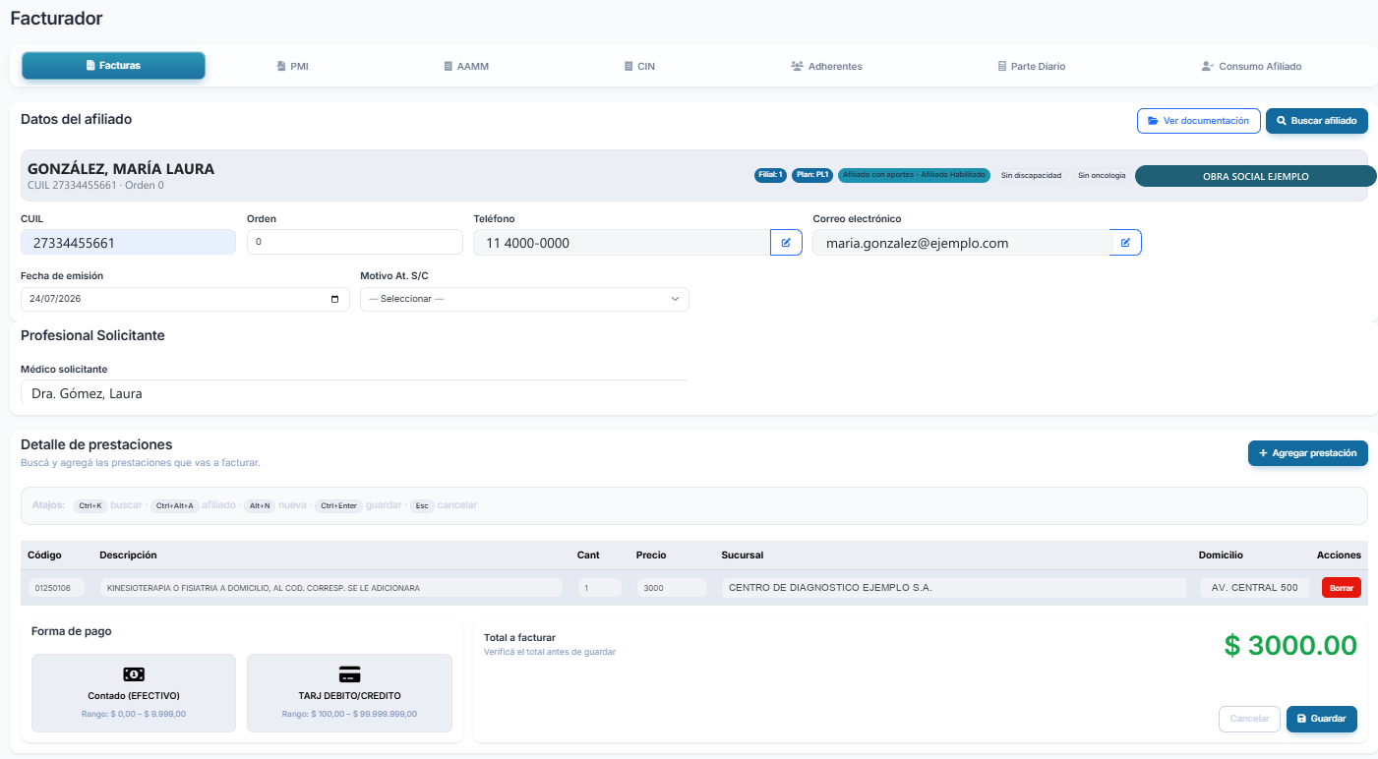The width and height of the screenshot is (1378, 759).
Task: Click the Ctrl+Alt+A shortcut chip
Action: point(175,505)
